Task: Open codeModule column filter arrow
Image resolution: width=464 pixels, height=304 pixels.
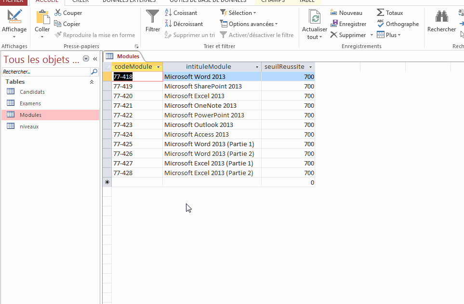Action: [x=159, y=67]
